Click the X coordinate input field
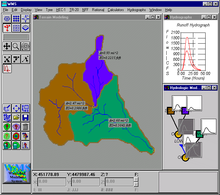The height and width of the screenshot is (195, 220). (52, 182)
